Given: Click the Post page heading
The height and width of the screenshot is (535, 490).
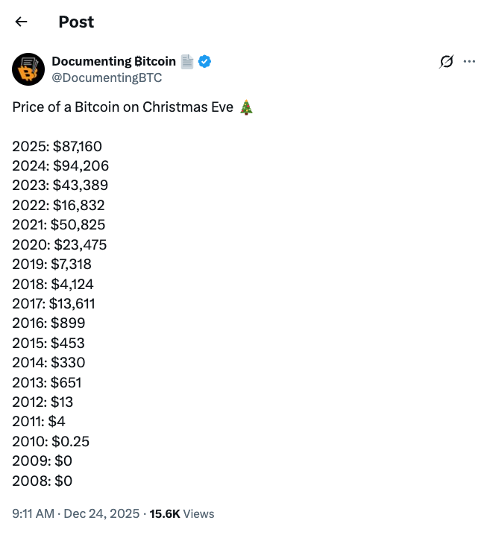Looking at the screenshot, I should [76, 22].
